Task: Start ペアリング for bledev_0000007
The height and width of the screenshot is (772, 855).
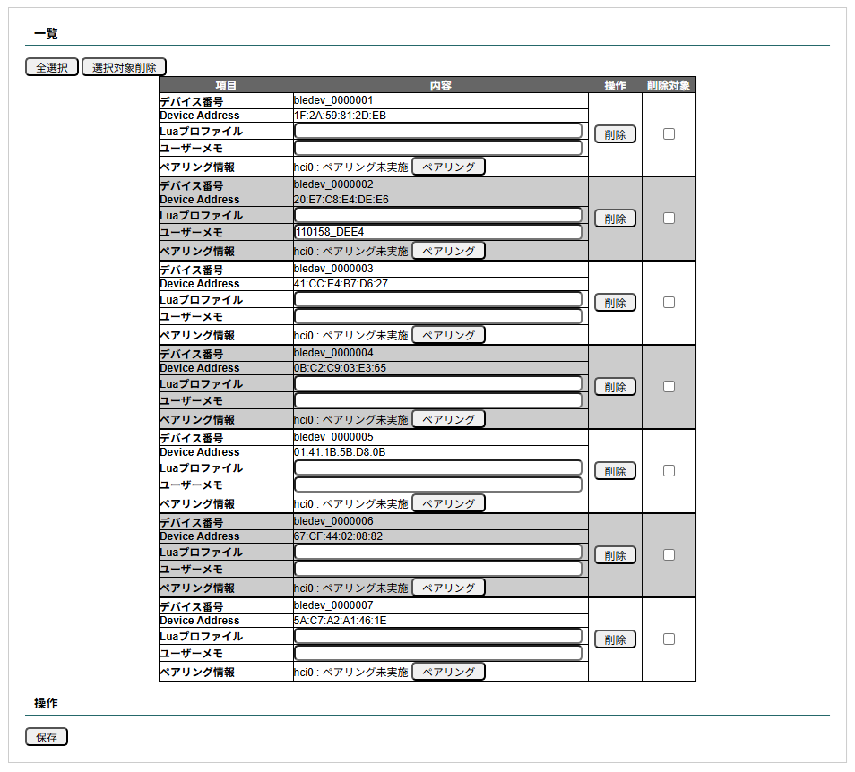Action: tap(448, 672)
